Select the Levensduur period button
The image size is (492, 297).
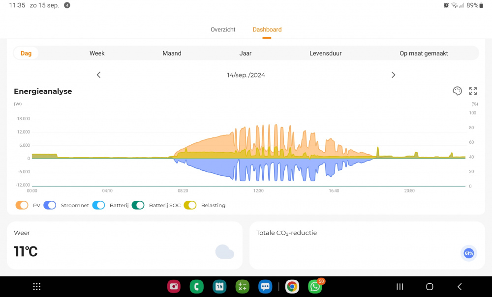click(x=325, y=53)
